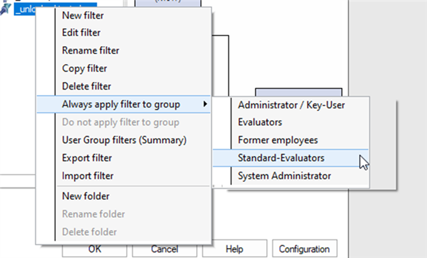Create a New folder from the menu
The height and width of the screenshot is (258, 427).
(85, 196)
